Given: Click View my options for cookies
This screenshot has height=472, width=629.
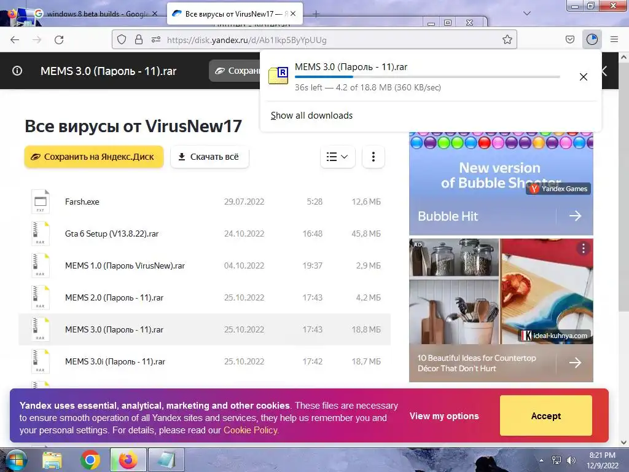Looking at the screenshot, I should click(x=444, y=416).
